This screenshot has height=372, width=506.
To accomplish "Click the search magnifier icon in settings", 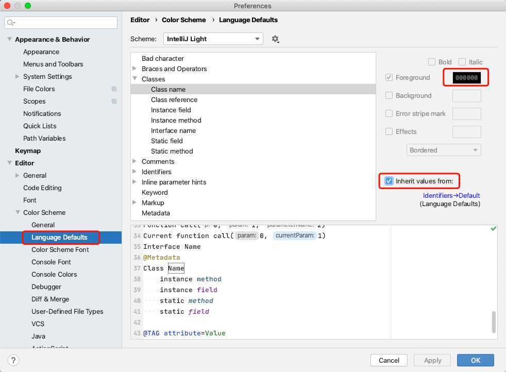I will 11,22.
